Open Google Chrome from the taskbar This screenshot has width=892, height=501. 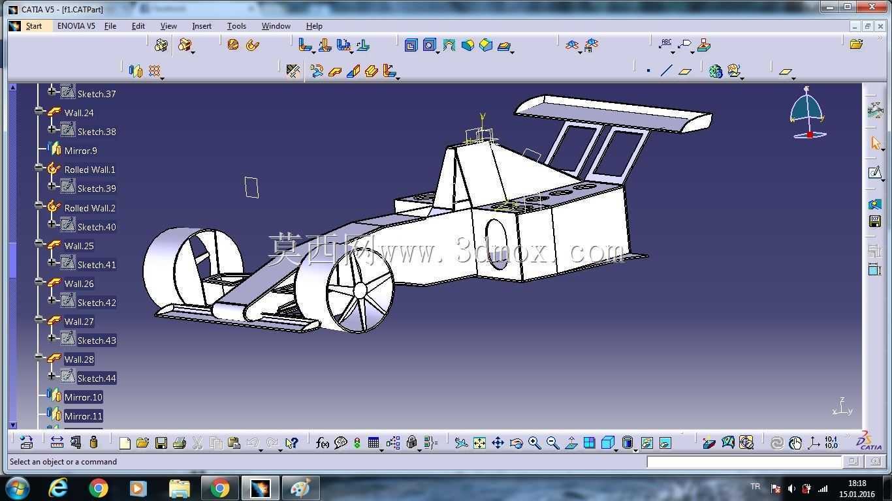[x=99, y=488]
